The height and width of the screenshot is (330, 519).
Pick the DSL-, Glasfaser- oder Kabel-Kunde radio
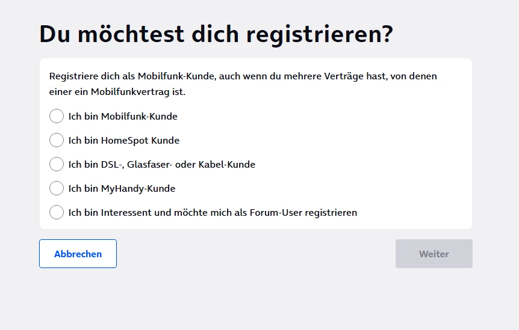[56, 164]
